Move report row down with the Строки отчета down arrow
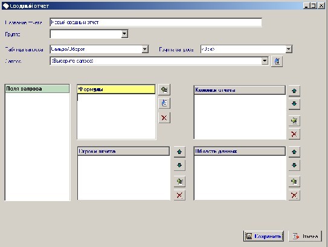Viewport: 328px width, 247px height. [179, 165]
